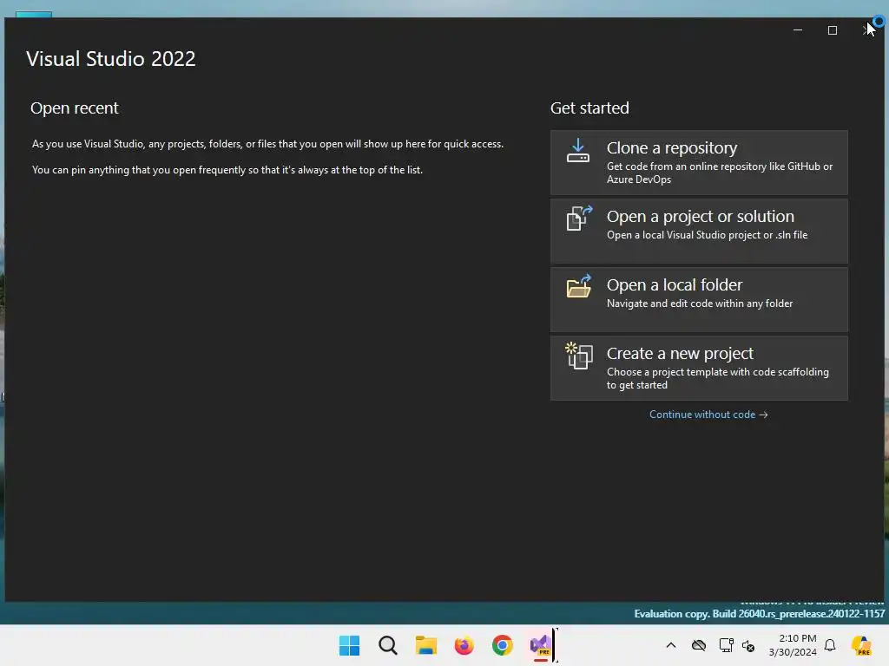This screenshot has height=666, width=889.
Task: Start the Create a new project title
Action: 680,354
